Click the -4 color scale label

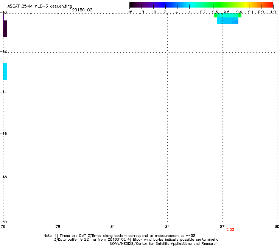click(x=175, y=12)
